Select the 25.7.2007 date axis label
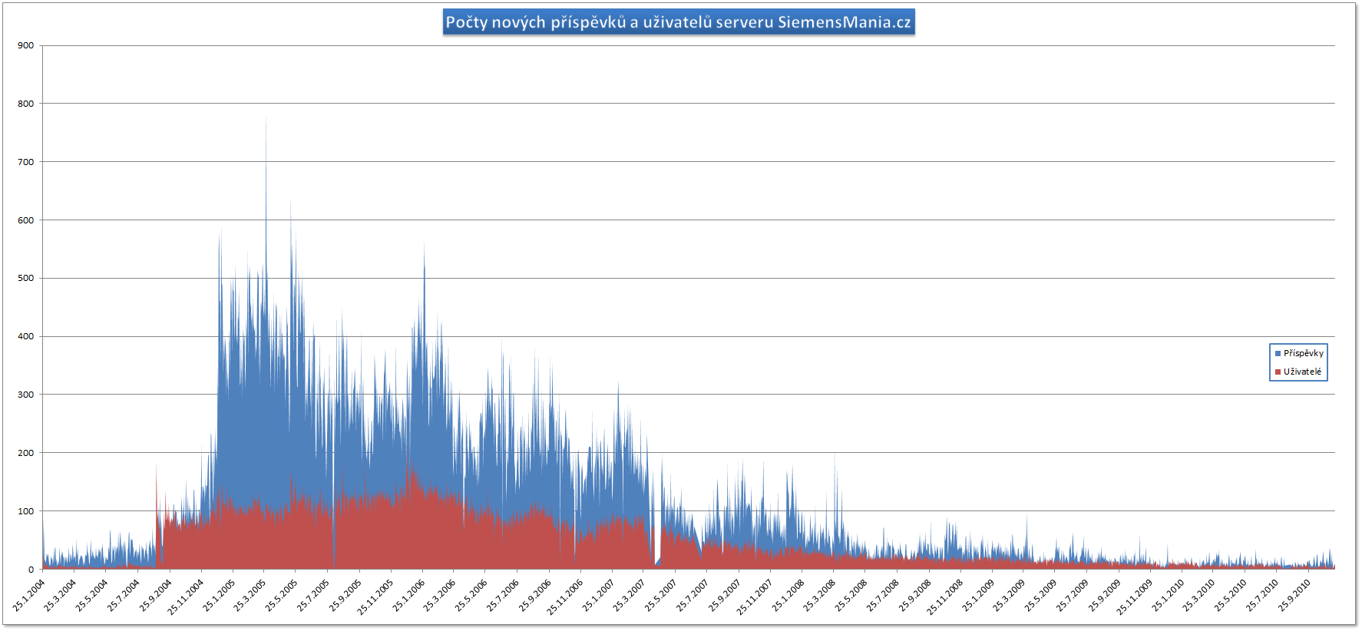The height and width of the screenshot is (631, 1362). (692, 596)
